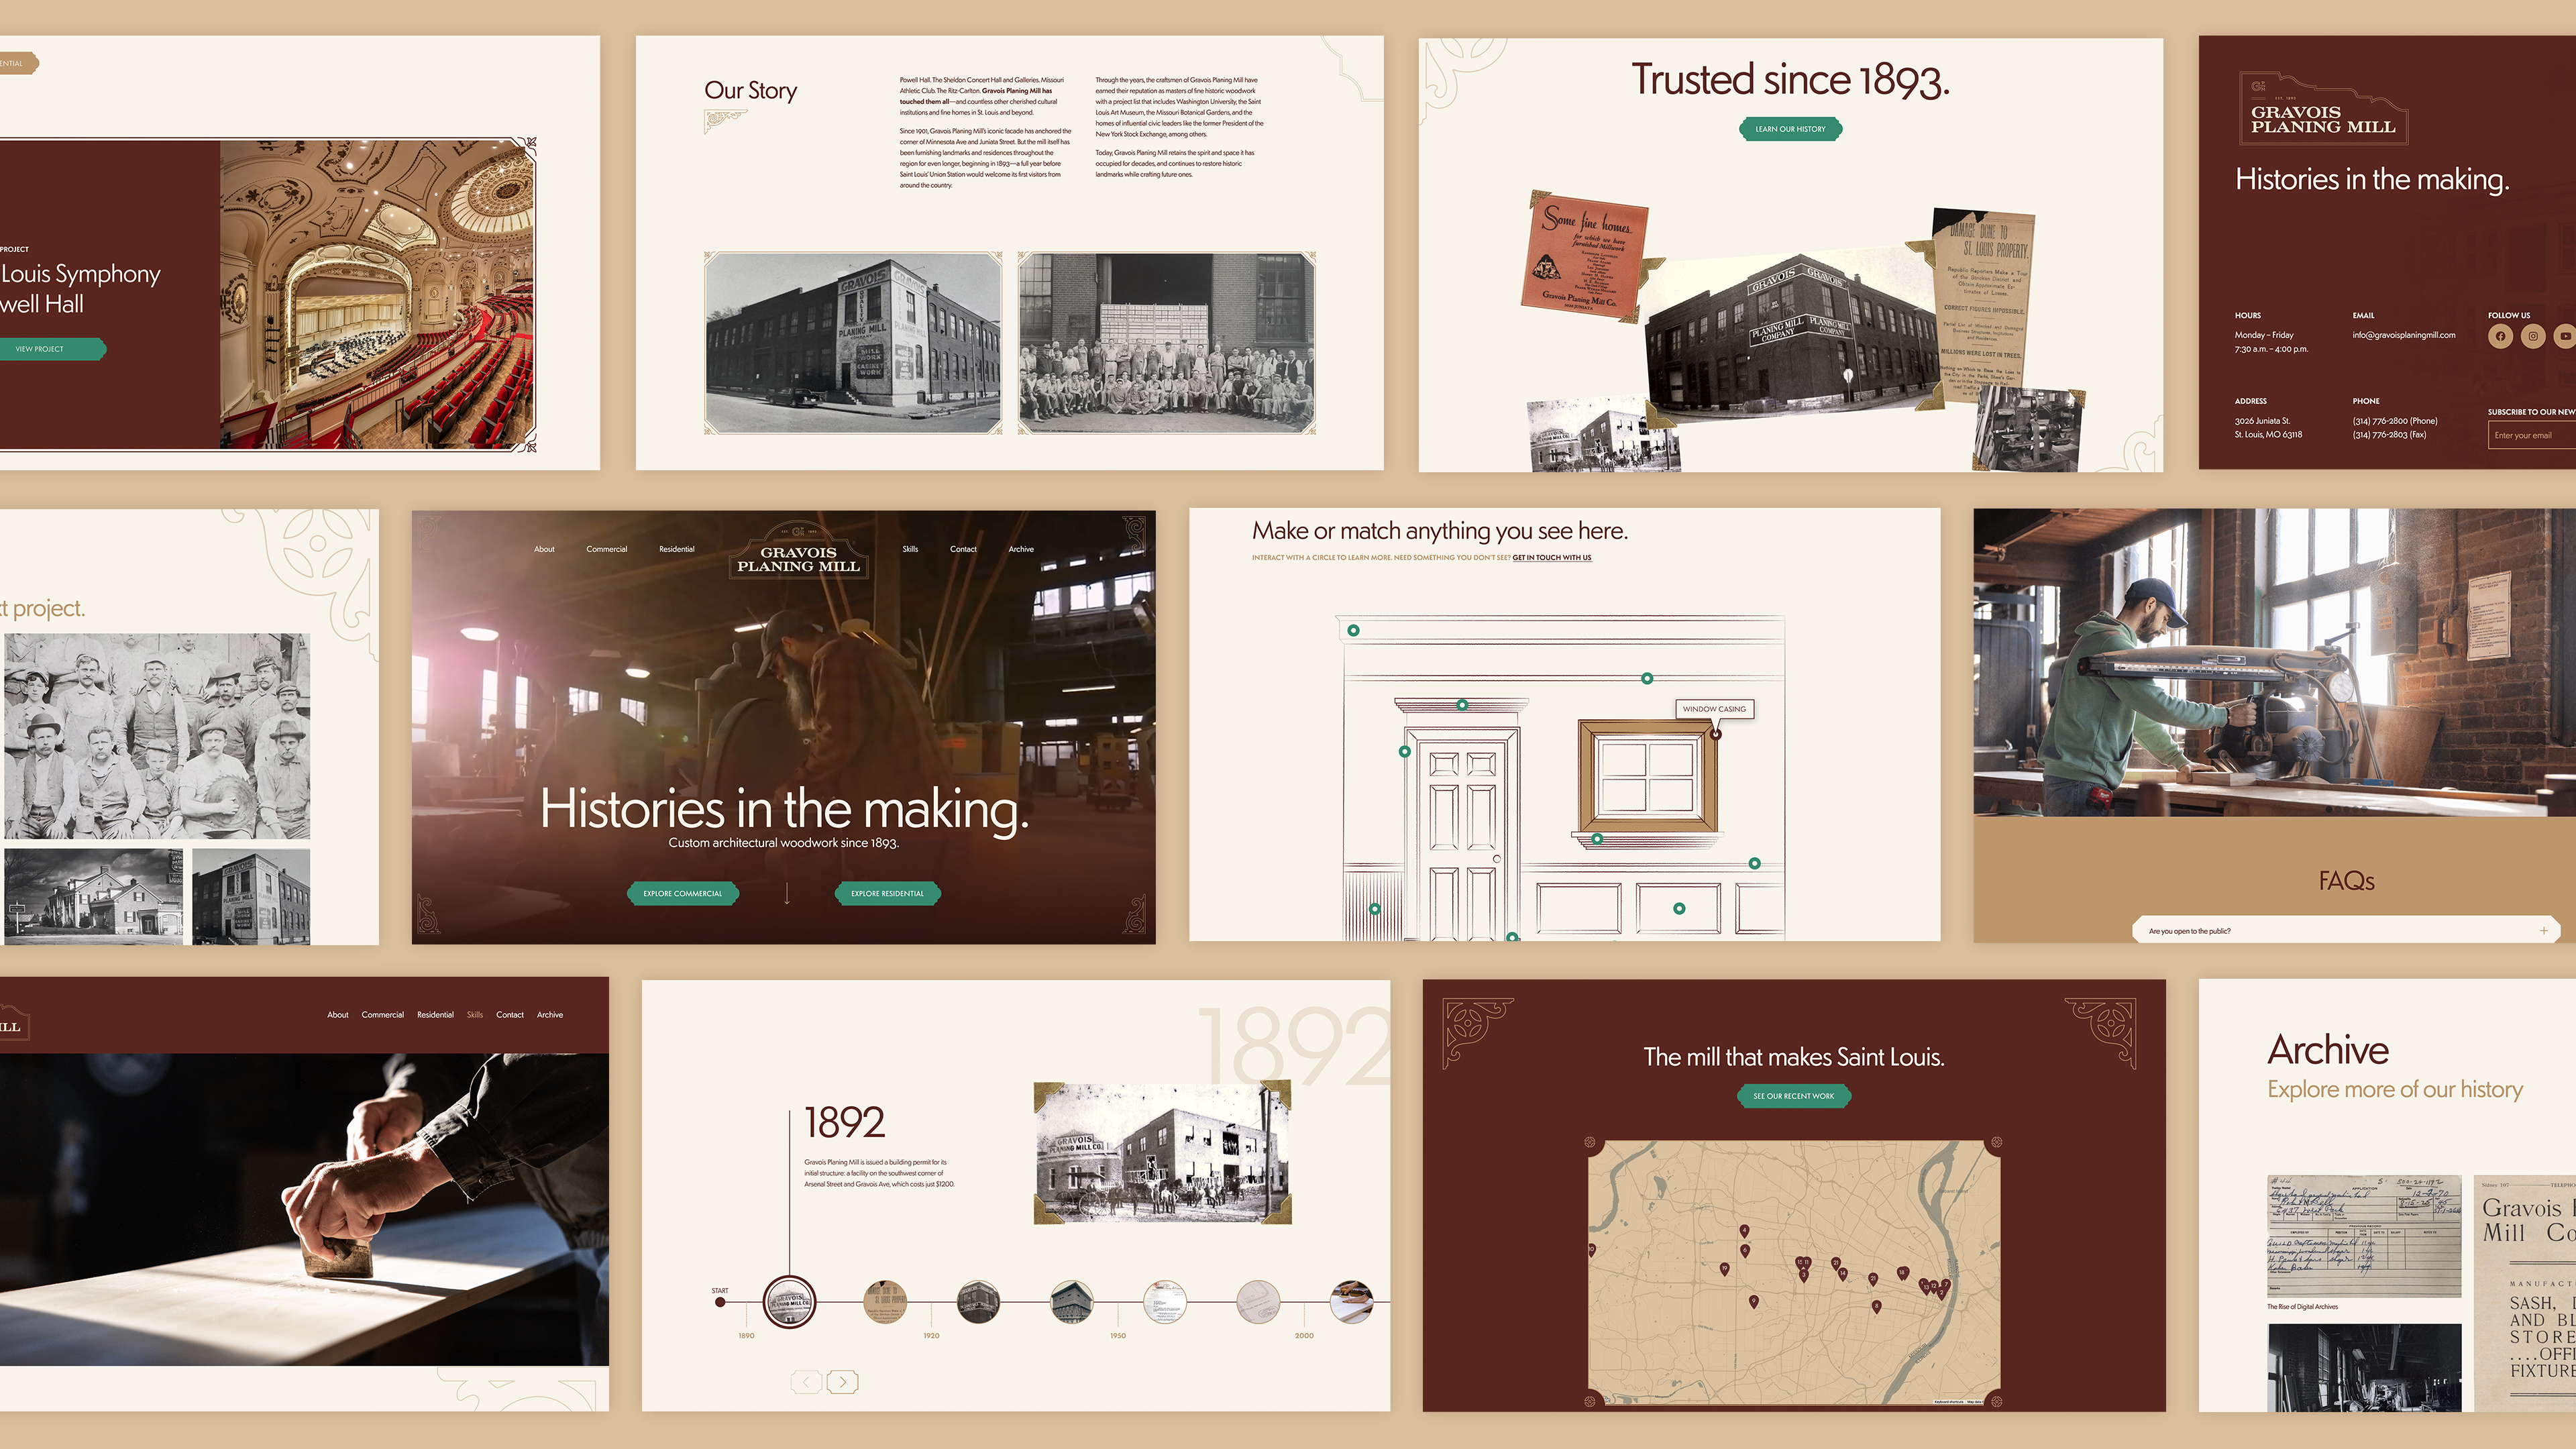2576x1449 pixels.
Task: Open Archive in the maroon navigation bar
Action: [549, 1015]
